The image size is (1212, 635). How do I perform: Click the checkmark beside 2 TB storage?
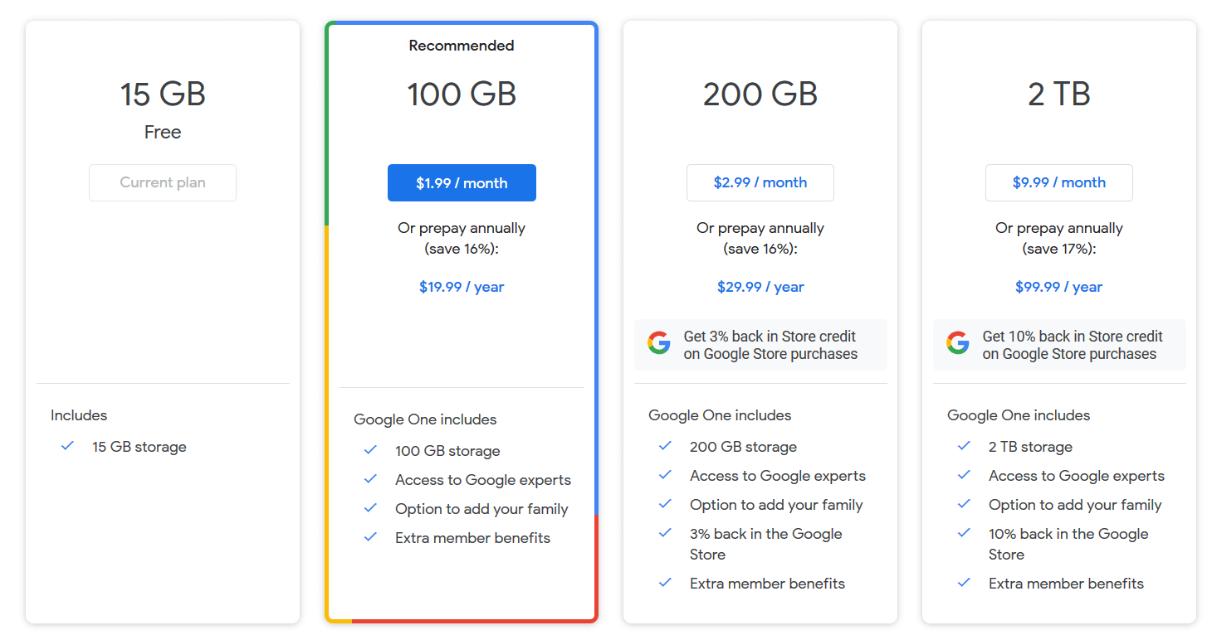(964, 446)
